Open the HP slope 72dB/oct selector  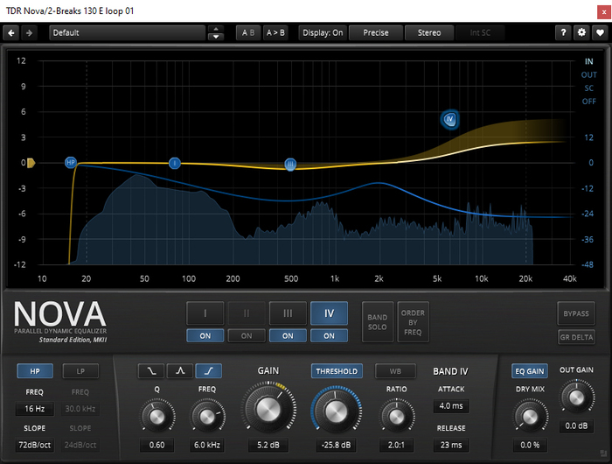(34, 446)
